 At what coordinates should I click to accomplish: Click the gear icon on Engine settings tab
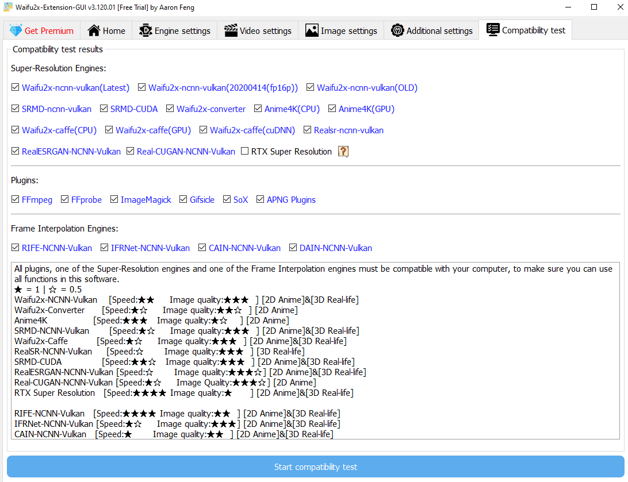tap(145, 30)
